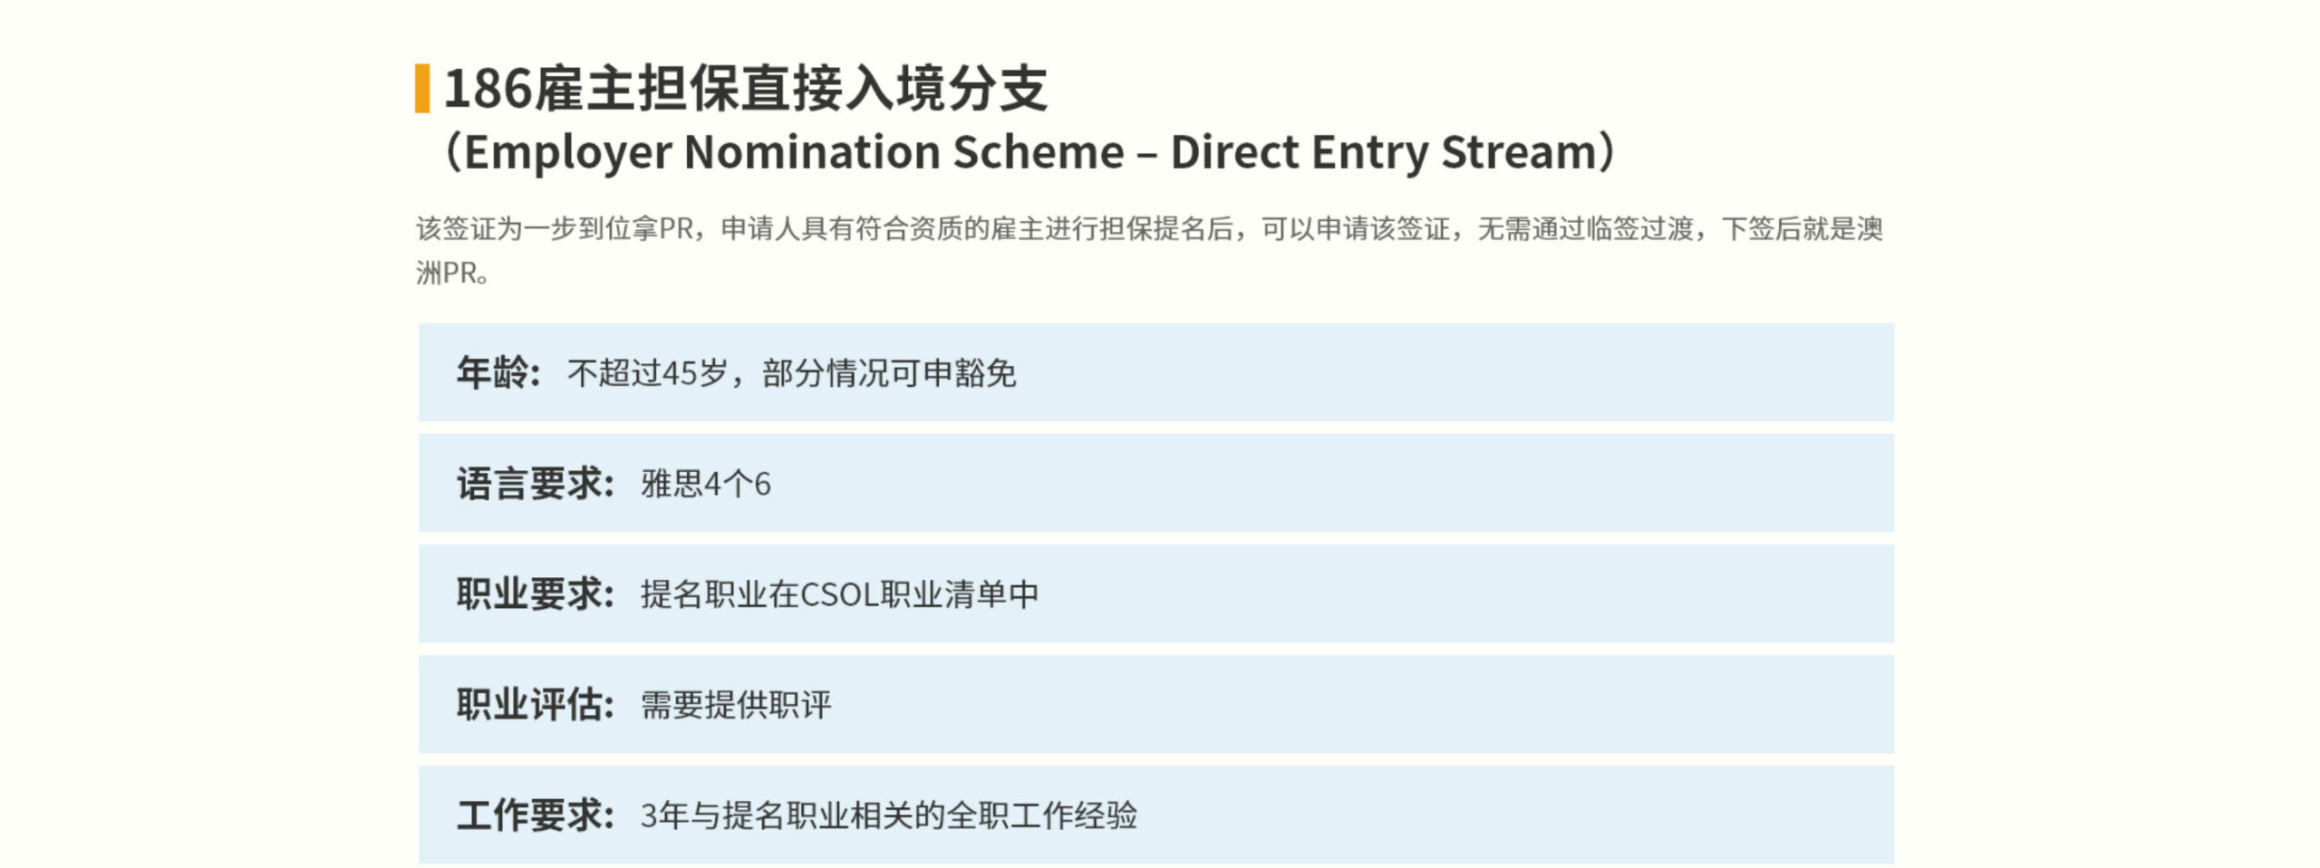2320x868 pixels.
Task: Click the number 186 in the heading
Action: pyautogui.click(x=487, y=89)
